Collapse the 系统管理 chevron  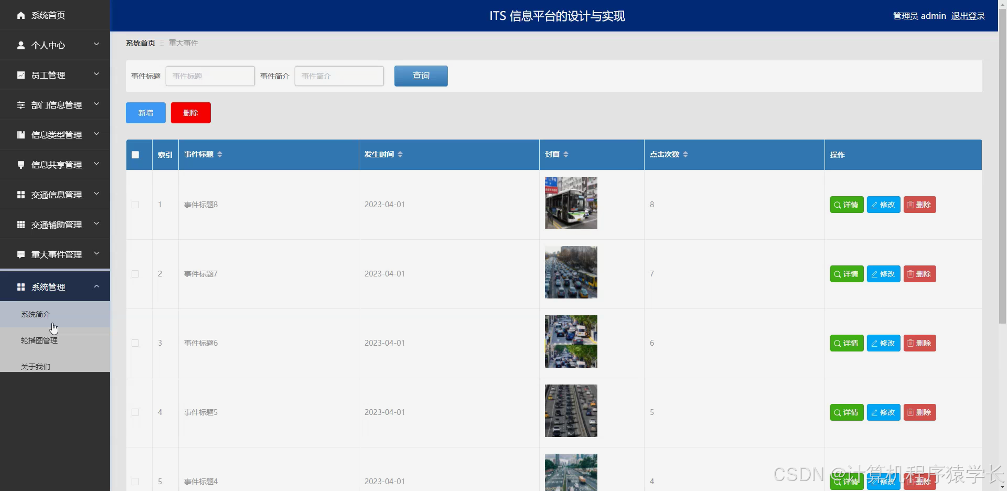[x=97, y=286]
